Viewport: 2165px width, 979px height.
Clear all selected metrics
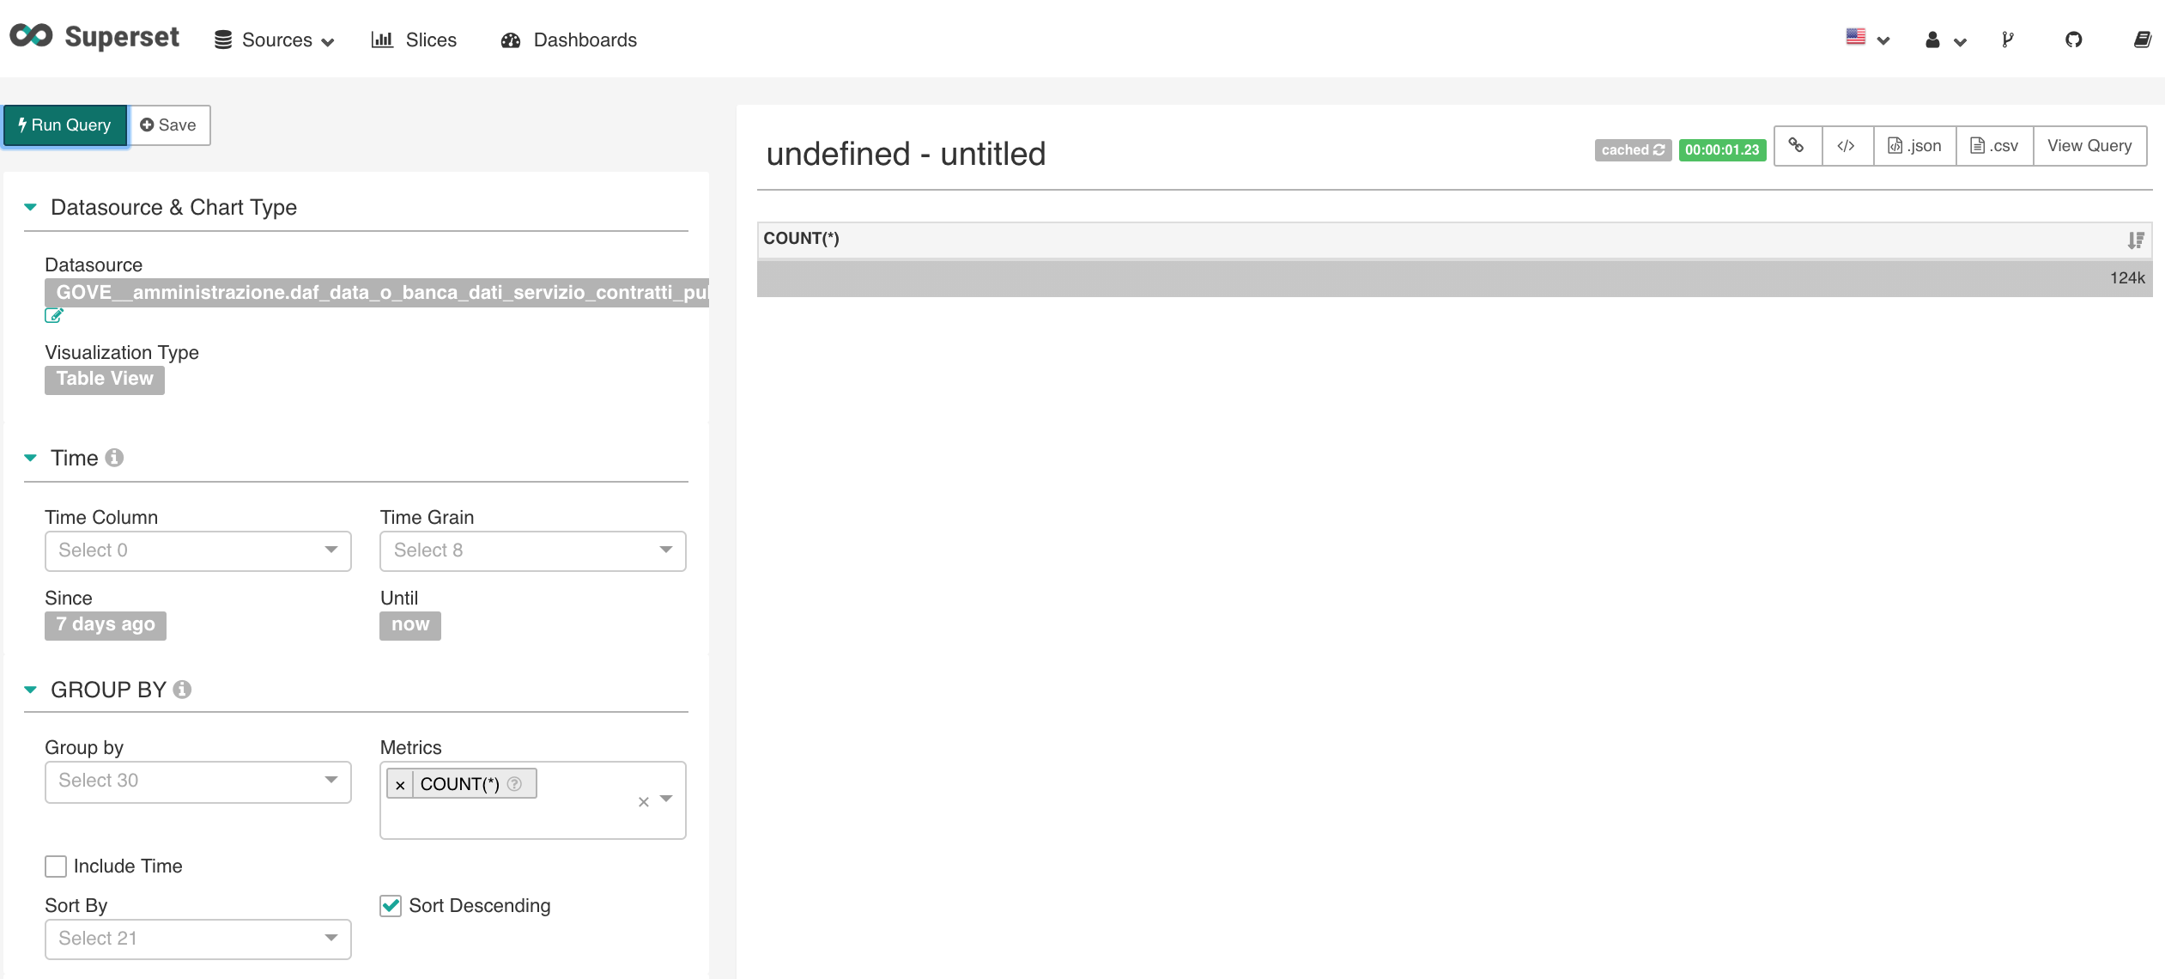643,802
